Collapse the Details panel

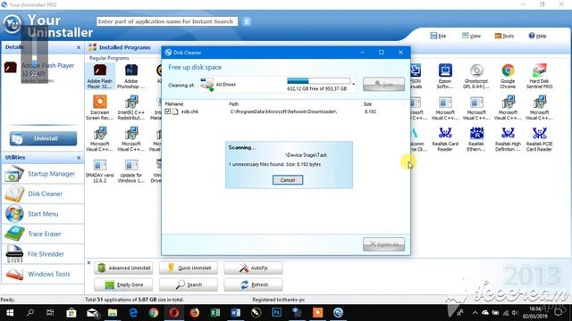pos(79,47)
